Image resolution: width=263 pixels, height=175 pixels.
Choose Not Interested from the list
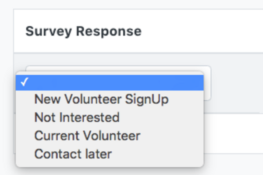(77, 118)
